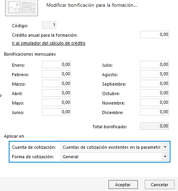
Task: Select the Octubre bonus amount field
Action: point(154,93)
